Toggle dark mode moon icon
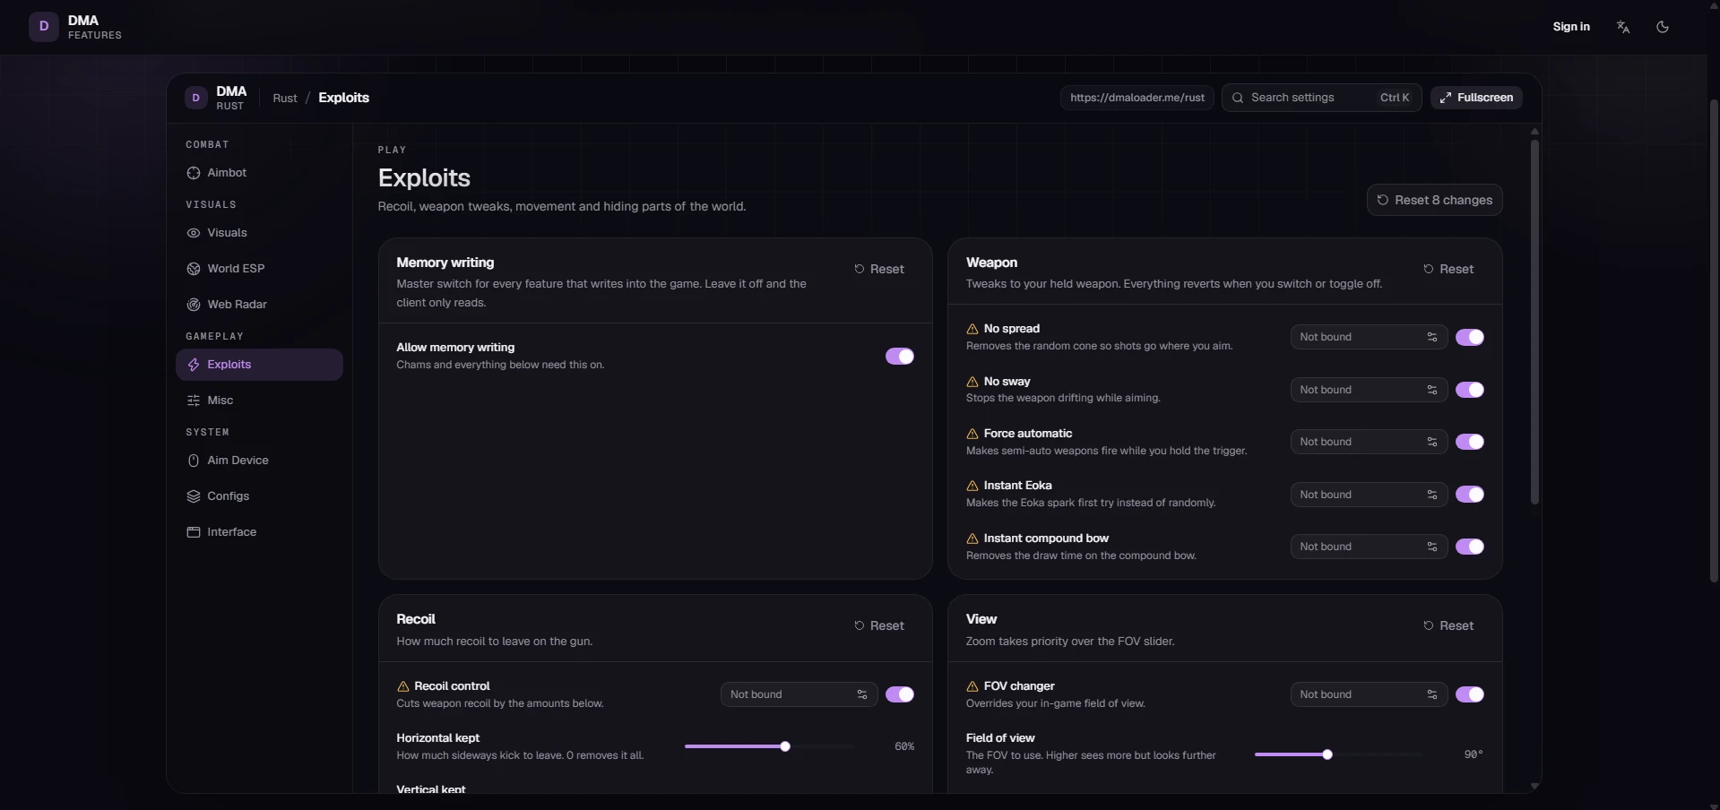This screenshot has width=1720, height=810. click(1662, 27)
